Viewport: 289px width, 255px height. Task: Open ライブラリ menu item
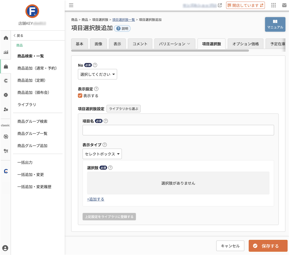pyautogui.click(x=27, y=105)
